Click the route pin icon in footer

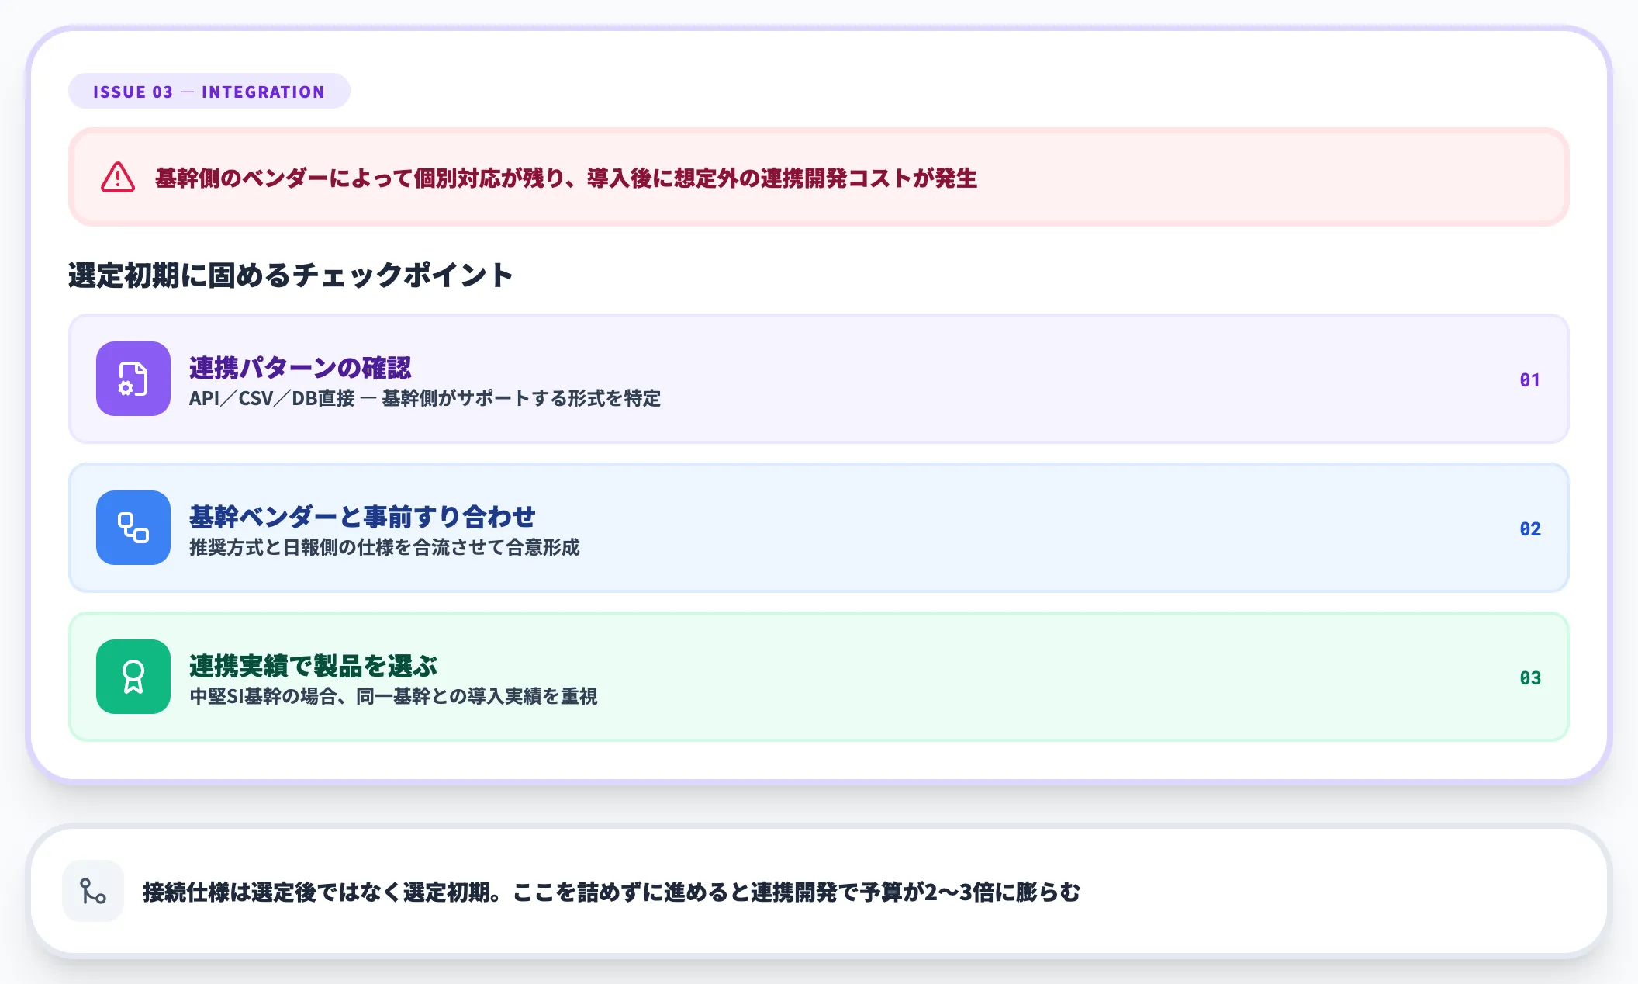tap(92, 892)
